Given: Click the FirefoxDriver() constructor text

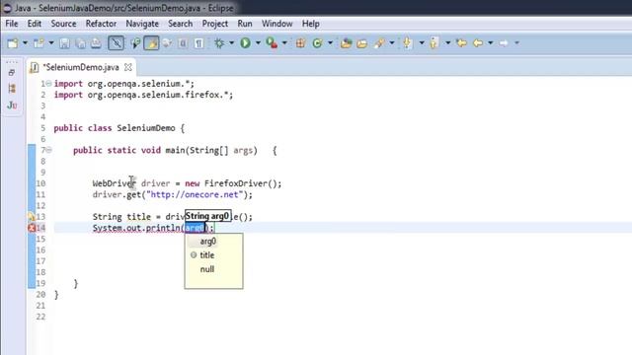Looking at the screenshot, I should 241,183.
